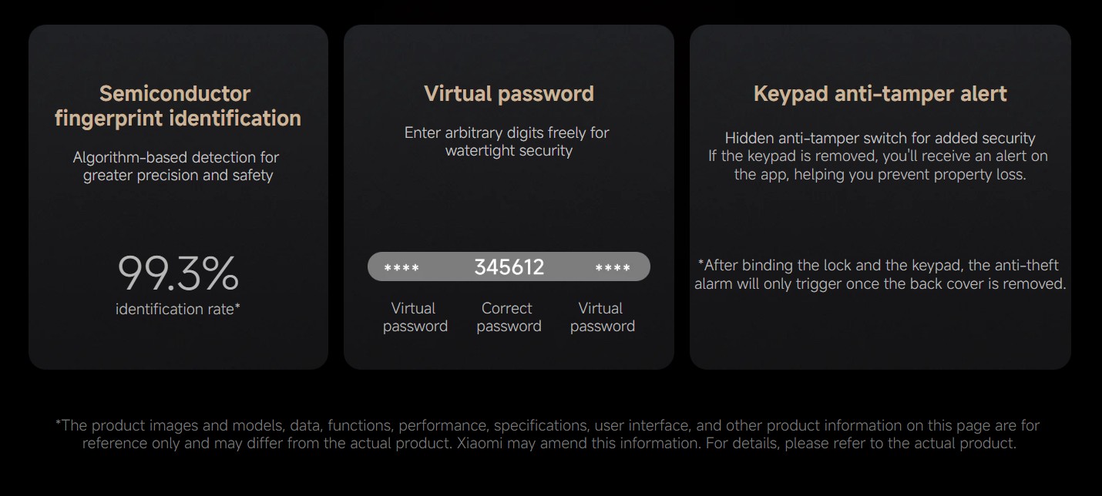Click the Semiconductor fingerprint identification heading
1102x496 pixels.
click(178, 106)
